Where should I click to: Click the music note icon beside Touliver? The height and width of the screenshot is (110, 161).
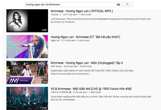[x=60, y=14]
